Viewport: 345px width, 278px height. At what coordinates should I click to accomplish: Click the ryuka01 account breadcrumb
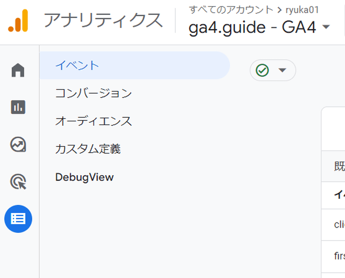click(302, 10)
